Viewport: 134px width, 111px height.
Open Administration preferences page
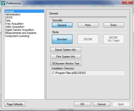pyautogui.click(x=13, y=14)
